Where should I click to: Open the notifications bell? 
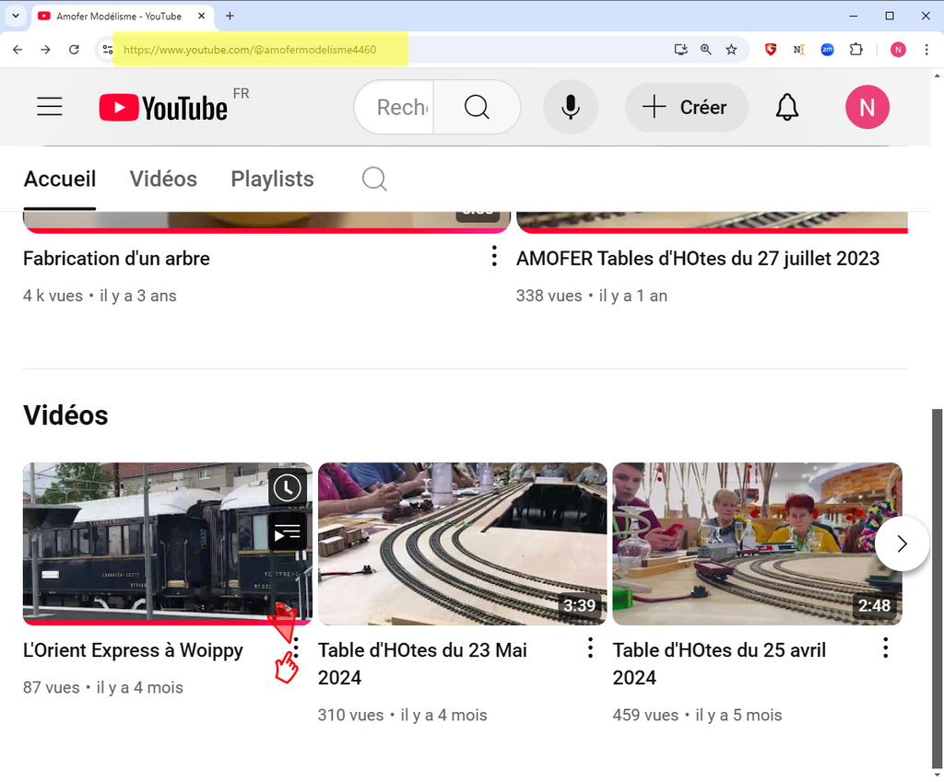coord(786,107)
